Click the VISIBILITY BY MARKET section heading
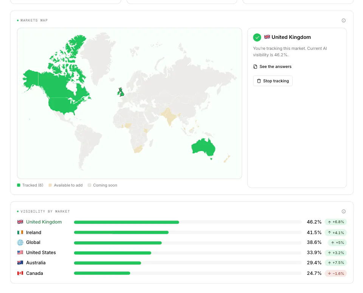 45,211
